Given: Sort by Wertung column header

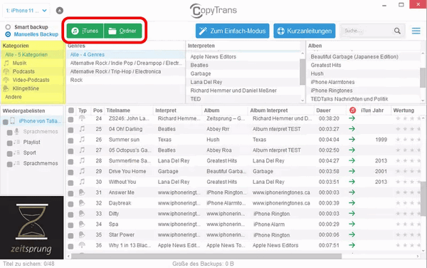Looking at the screenshot, I should coord(404,110).
